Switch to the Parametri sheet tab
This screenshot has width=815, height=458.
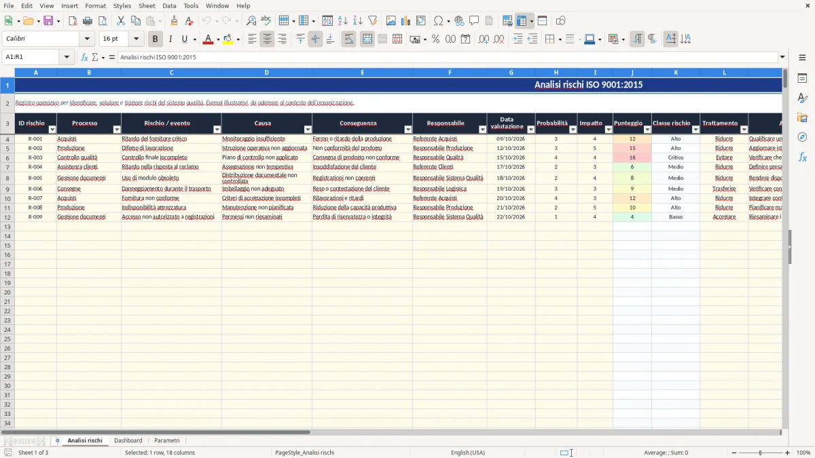[x=167, y=440]
